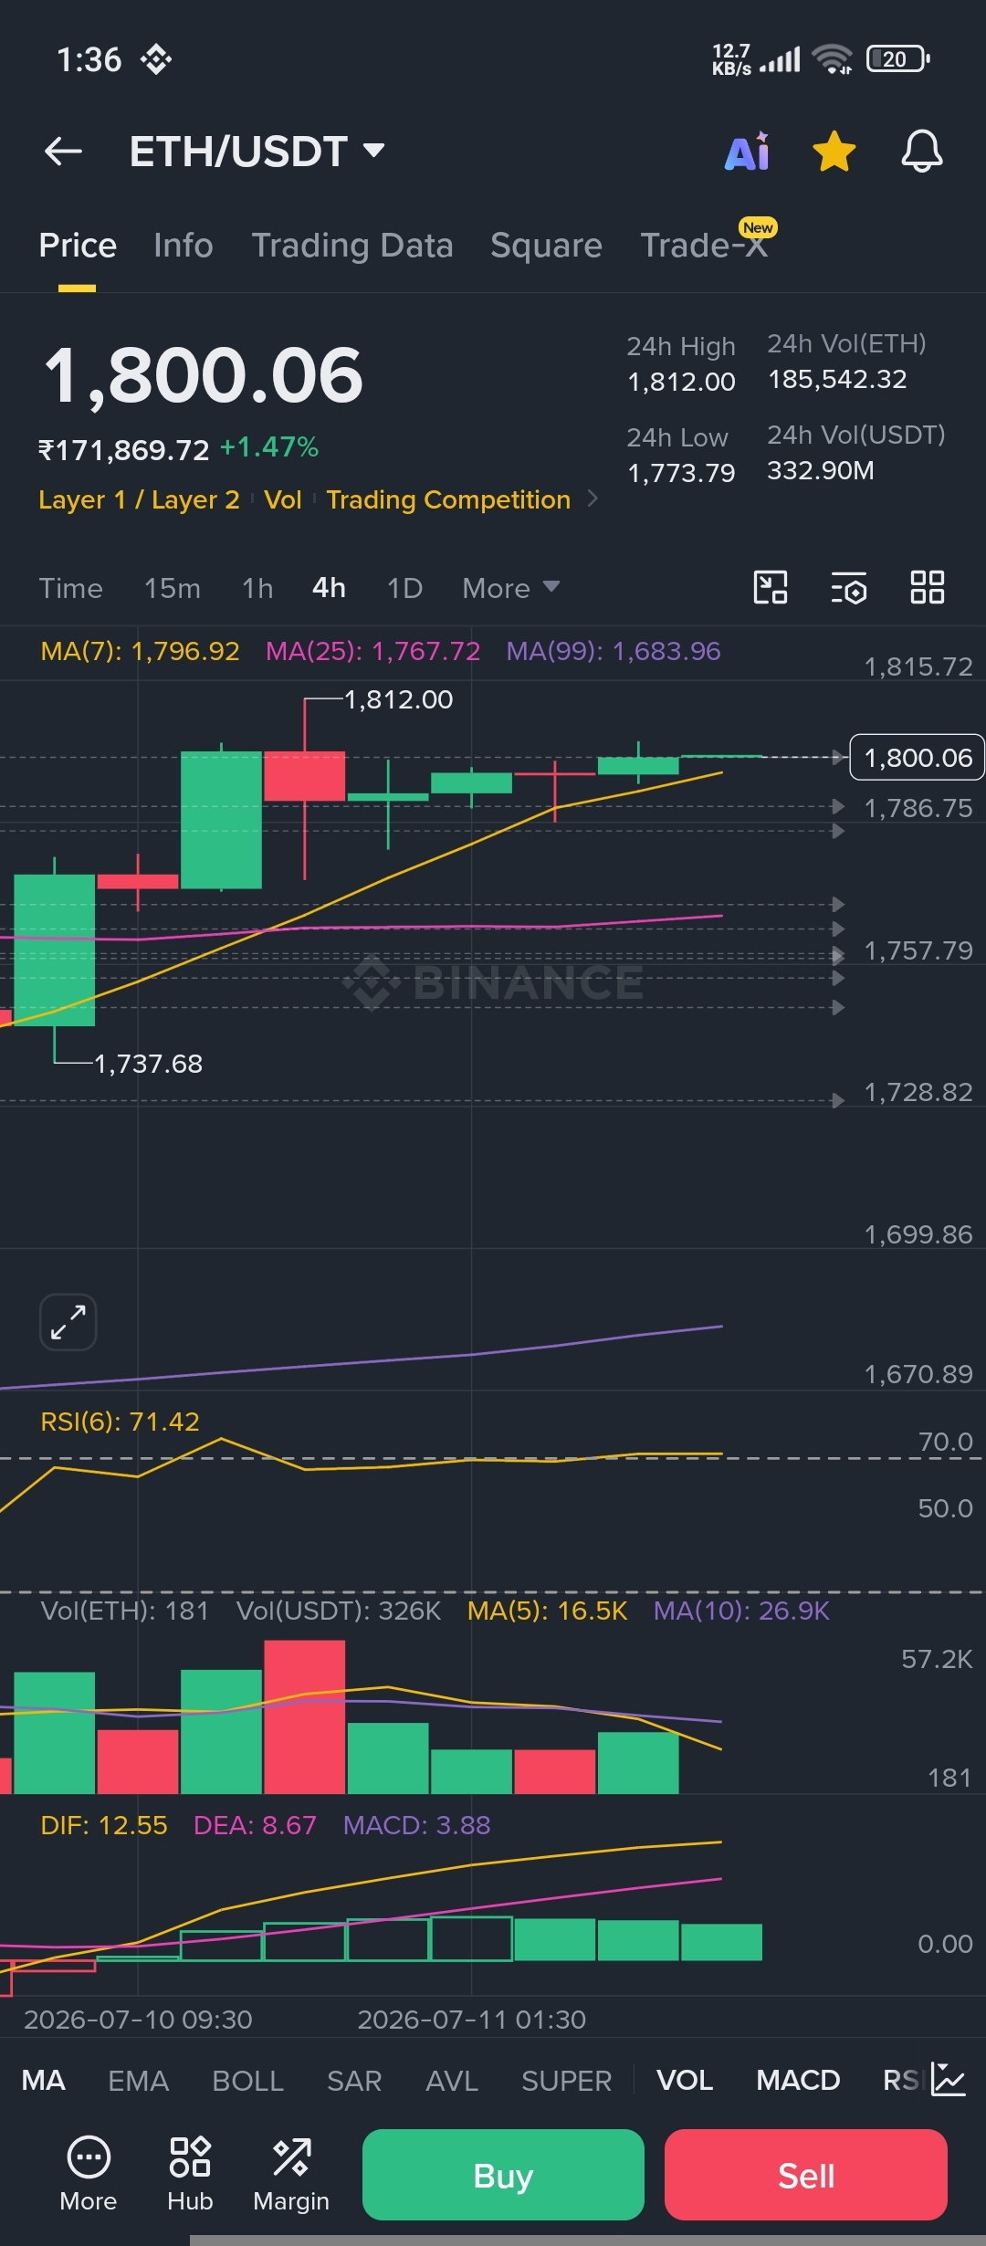Tap the green Buy button
Image resolution: width=986 pixels, height=2246 pixels.
[x=503, y=2175]
